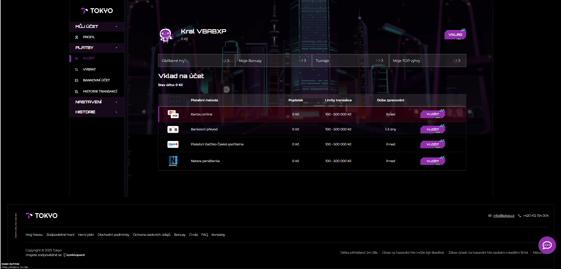Open the FAQ footer link
The image size is (561, 269).
pos(205,235)
